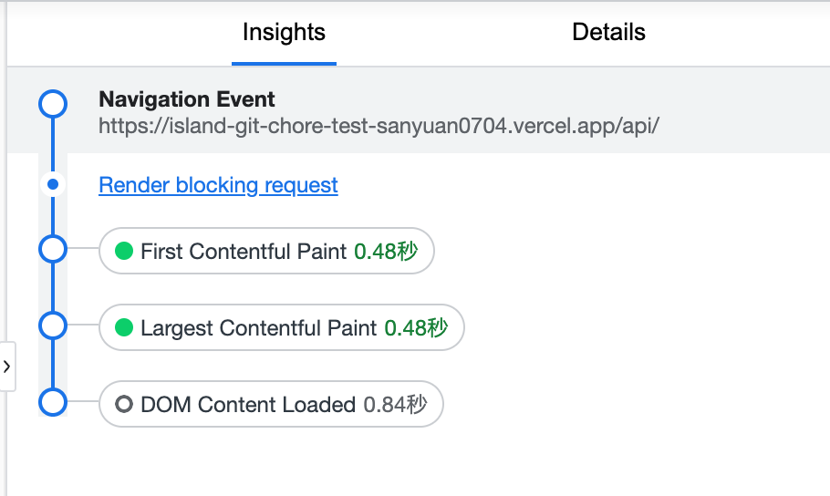The width and height of the screenshot is (830, 496).
Task: Select the Navigation Event timeline circle
Action: click(53, 103)
